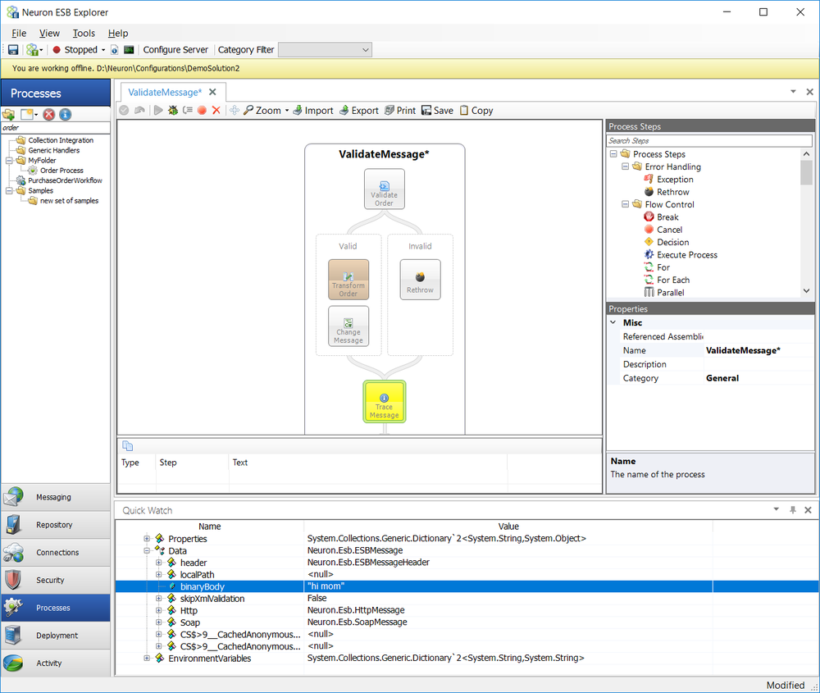Collapse the Misc properties section
This screenshot has height=693, width=820.
(613, 322)
